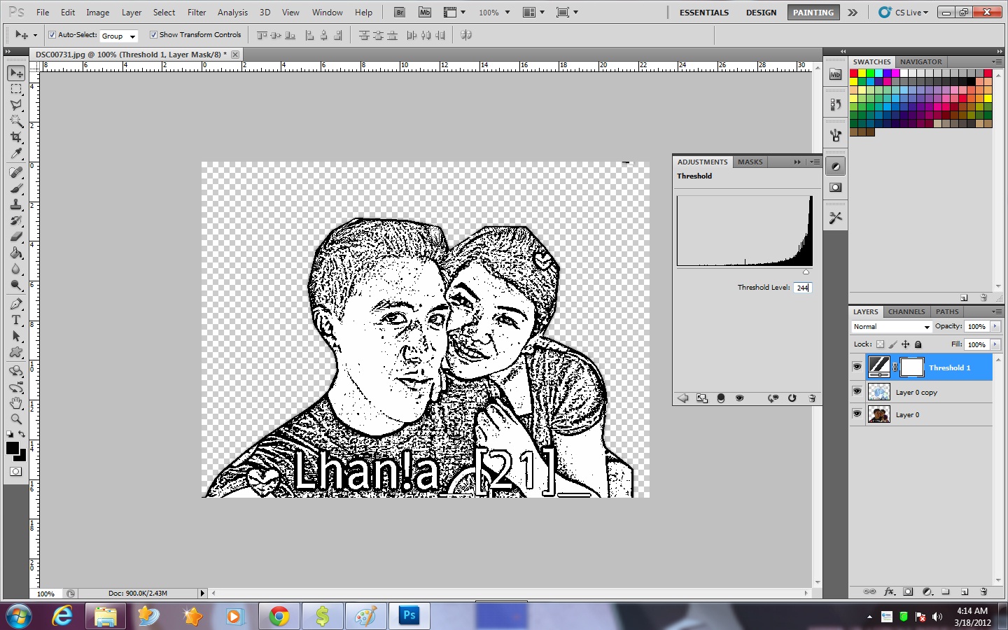Switch to the Channels tab
Screen dimensions: 1008x630
click(906, 311)
